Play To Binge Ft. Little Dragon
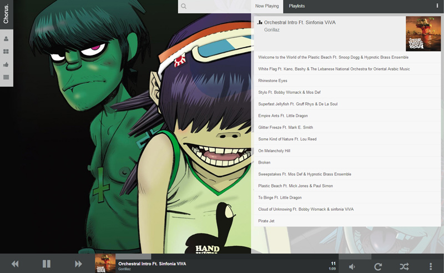Image resolution: width=444 pixels, height=273 pixels. pyautogui.click(x=347, y=198)
